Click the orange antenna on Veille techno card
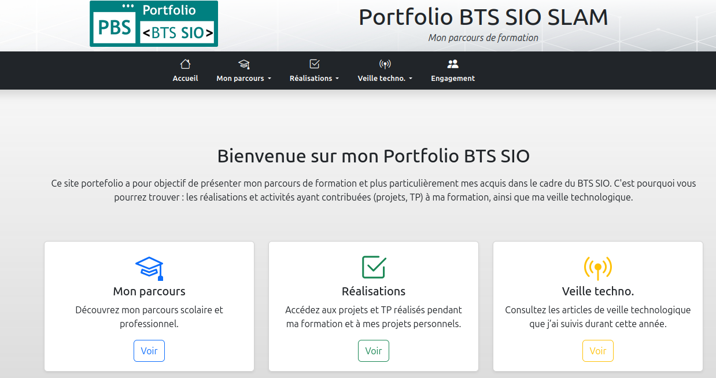Viewport: 716px width, 378px height. [x=597, y=266]
